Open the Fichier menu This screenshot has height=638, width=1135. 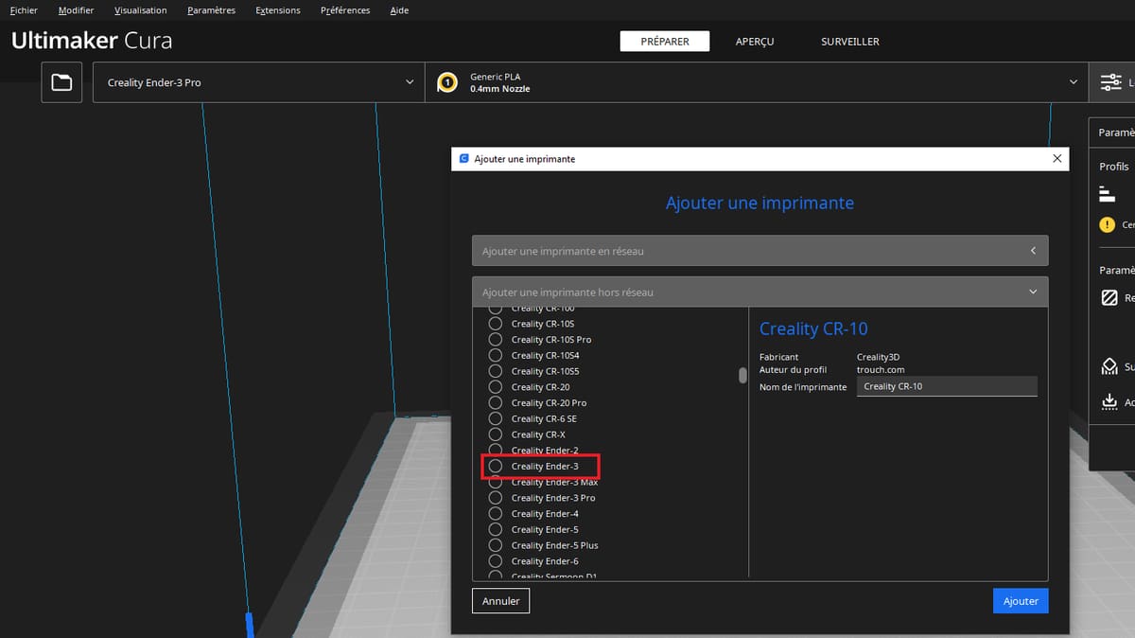(x=24, y=10)
